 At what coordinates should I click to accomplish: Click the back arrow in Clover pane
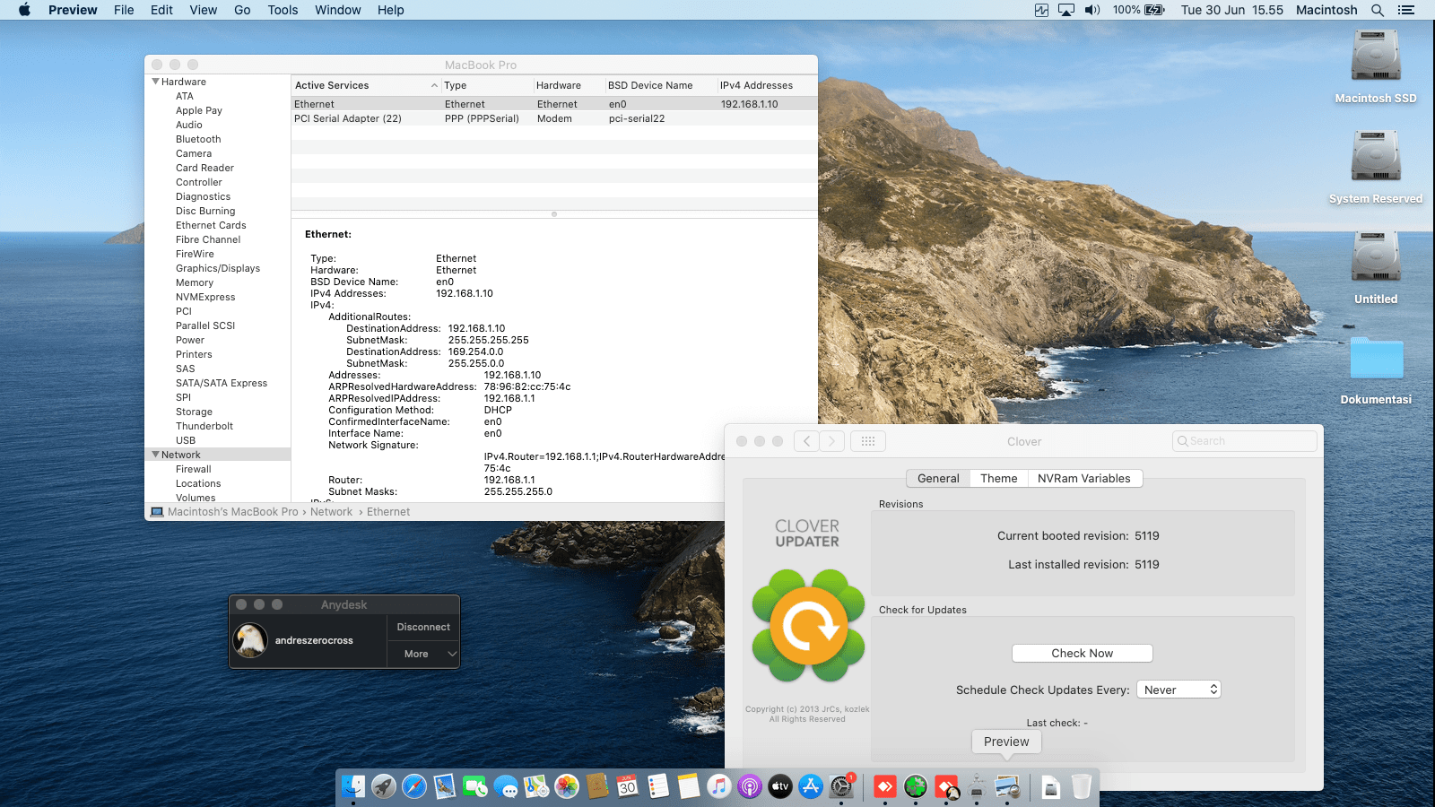[x=806, y=441]
